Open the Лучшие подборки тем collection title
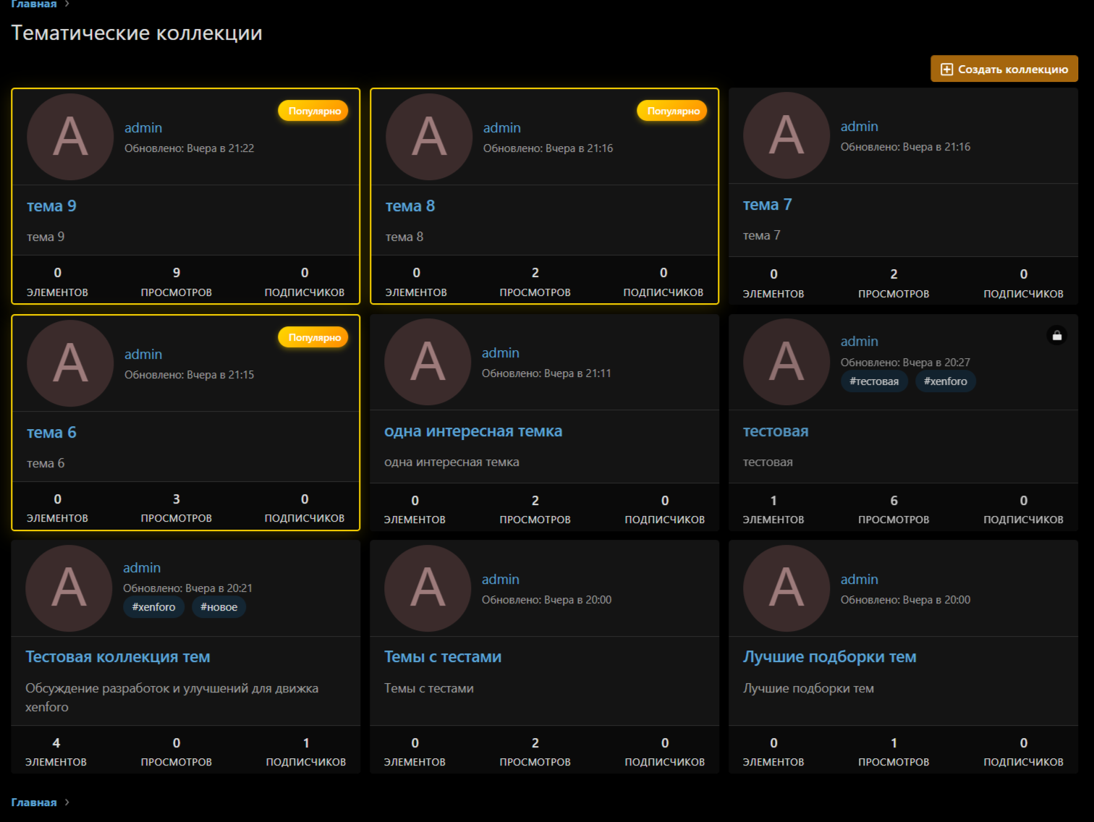This screenshot has width=1094, height=822. click(829, 657)
